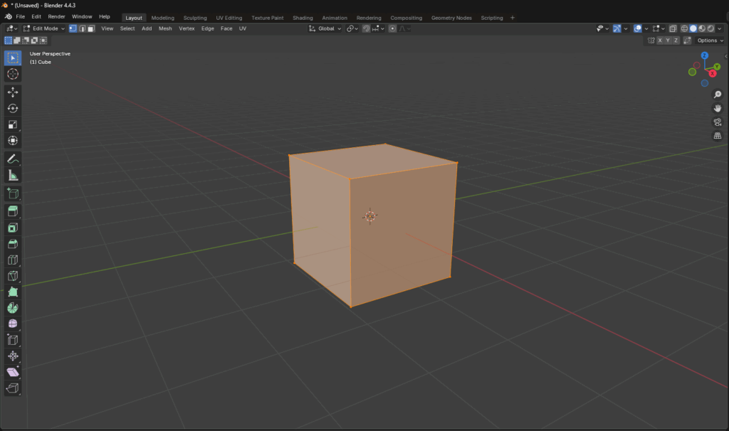Select material preview shading
Viewport: 729px width, 431px height.
click(x=702, y=28)
